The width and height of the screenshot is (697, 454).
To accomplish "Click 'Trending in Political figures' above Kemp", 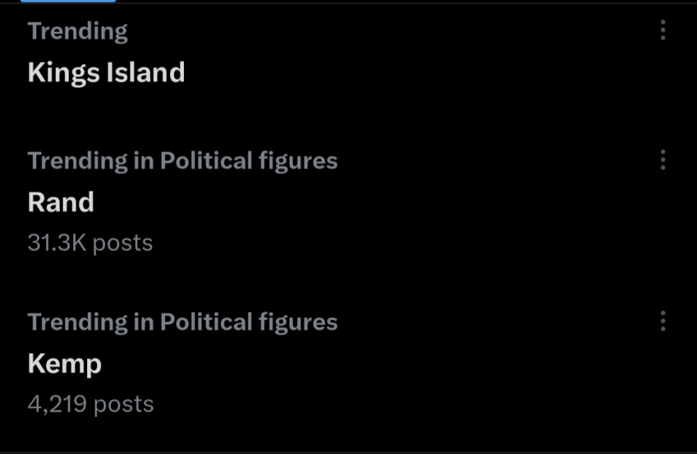I will coord(183,322).
